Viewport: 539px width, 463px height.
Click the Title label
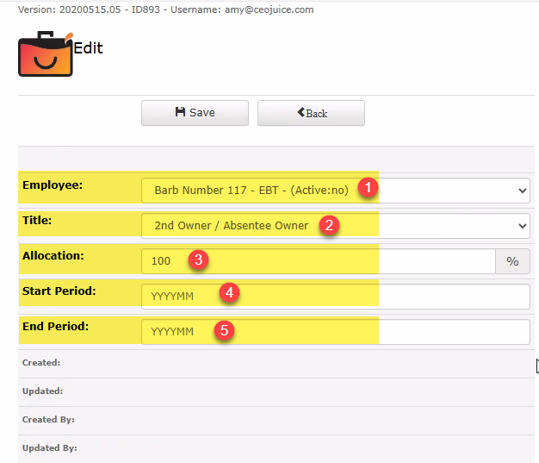pos(37,221)
